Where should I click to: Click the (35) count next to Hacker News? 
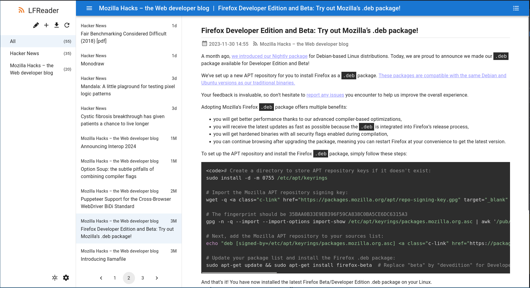click(x=67, y=53)
